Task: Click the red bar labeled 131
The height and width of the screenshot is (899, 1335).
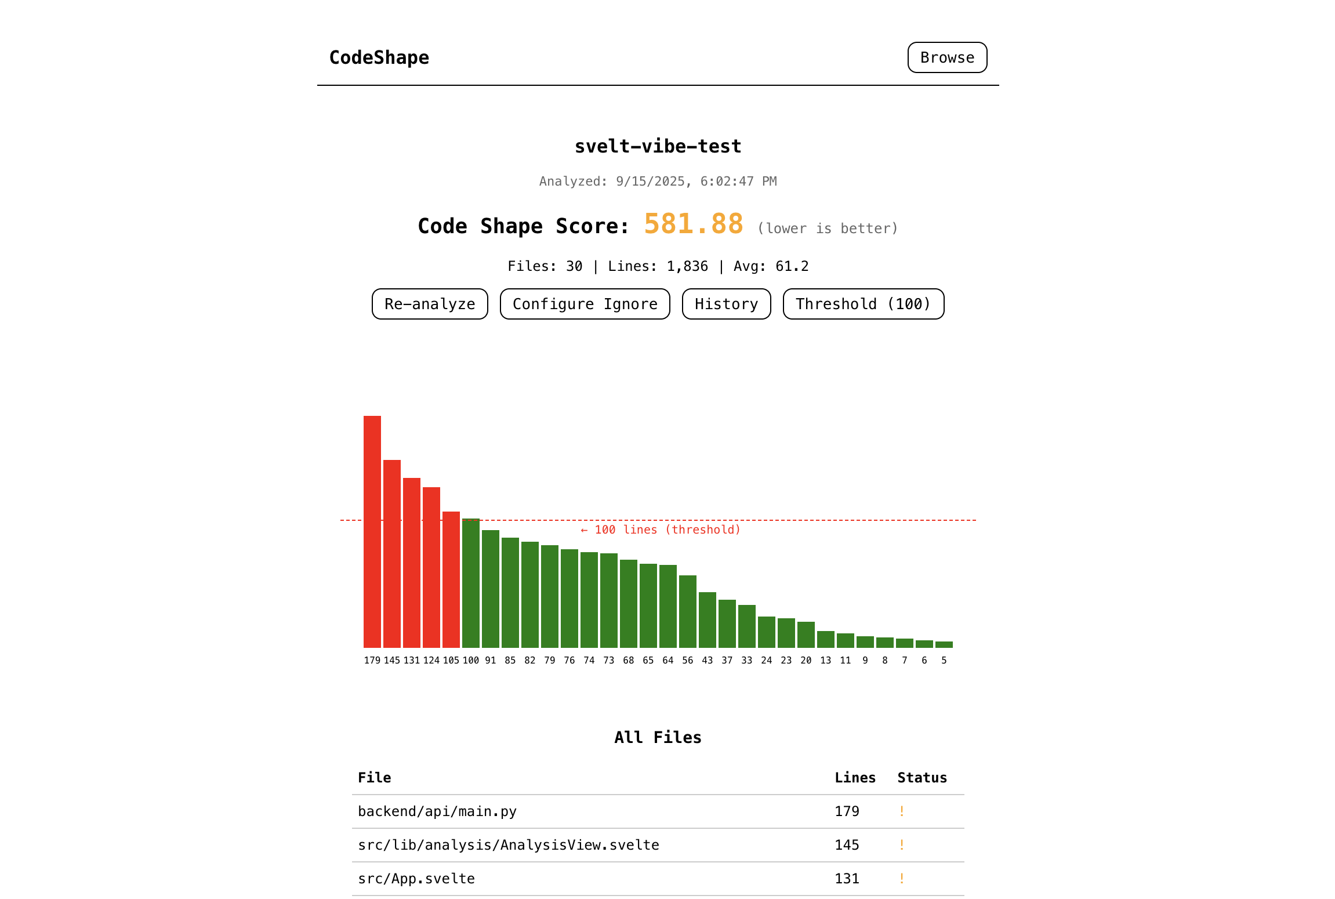Action: tap(412, 563)
